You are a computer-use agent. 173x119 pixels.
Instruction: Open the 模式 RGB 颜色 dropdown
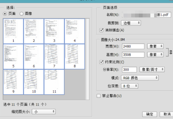140,78
